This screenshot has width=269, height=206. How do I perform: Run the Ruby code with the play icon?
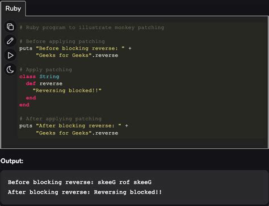(x=10, y=56)
